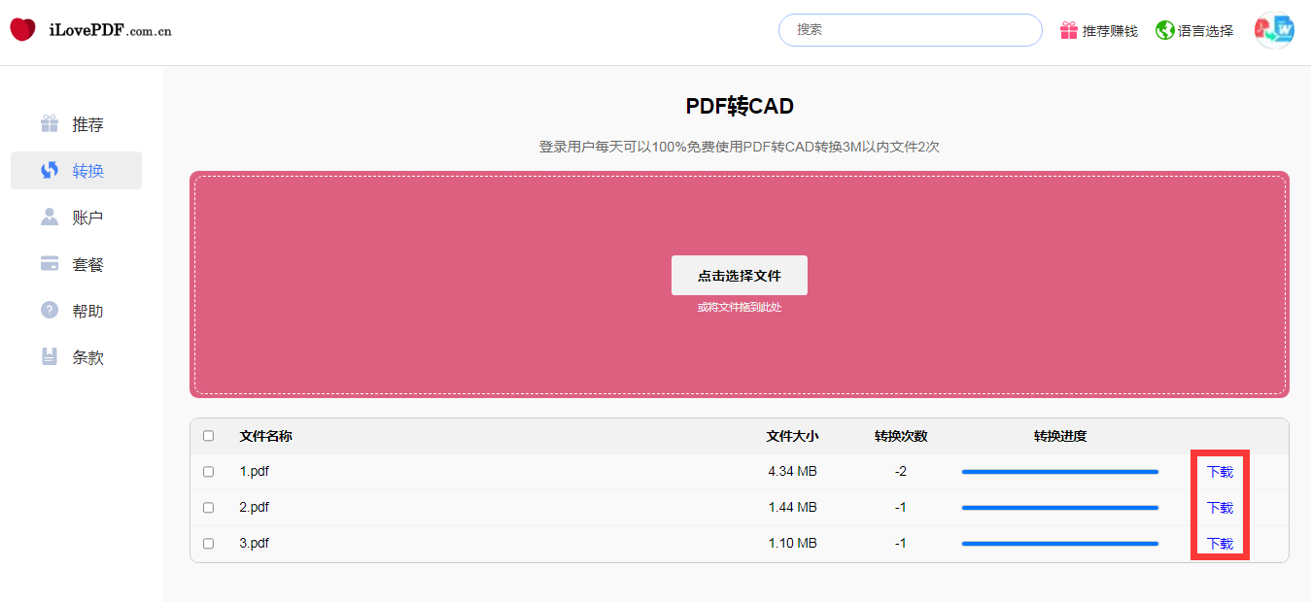Click the 帮助 question mark icon
This screenshot has height=602, width=1311.
pos(50,311)
